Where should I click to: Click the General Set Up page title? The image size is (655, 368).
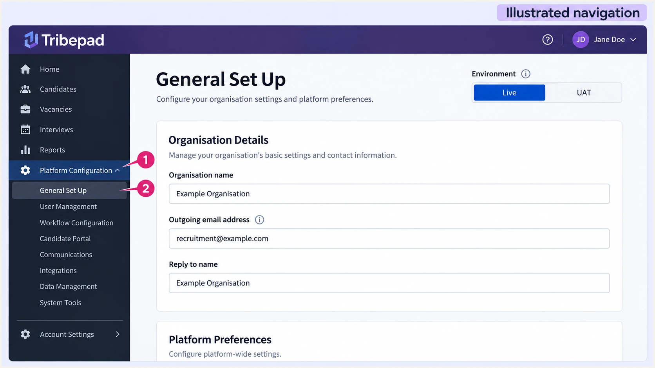coord(221,79)
